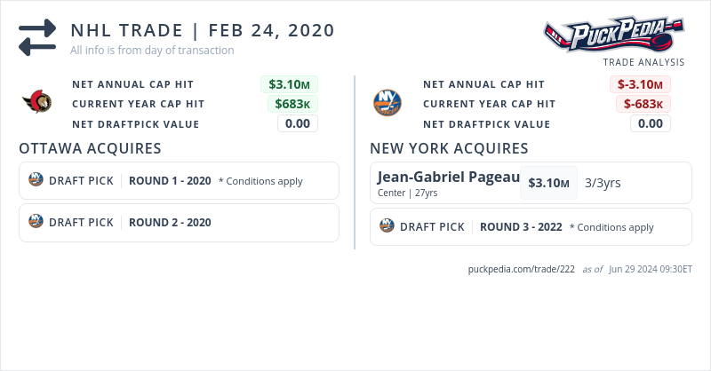711x371 pixels.
Task: Click the Ottawa Senators team logo
Action: click(37, 102)
